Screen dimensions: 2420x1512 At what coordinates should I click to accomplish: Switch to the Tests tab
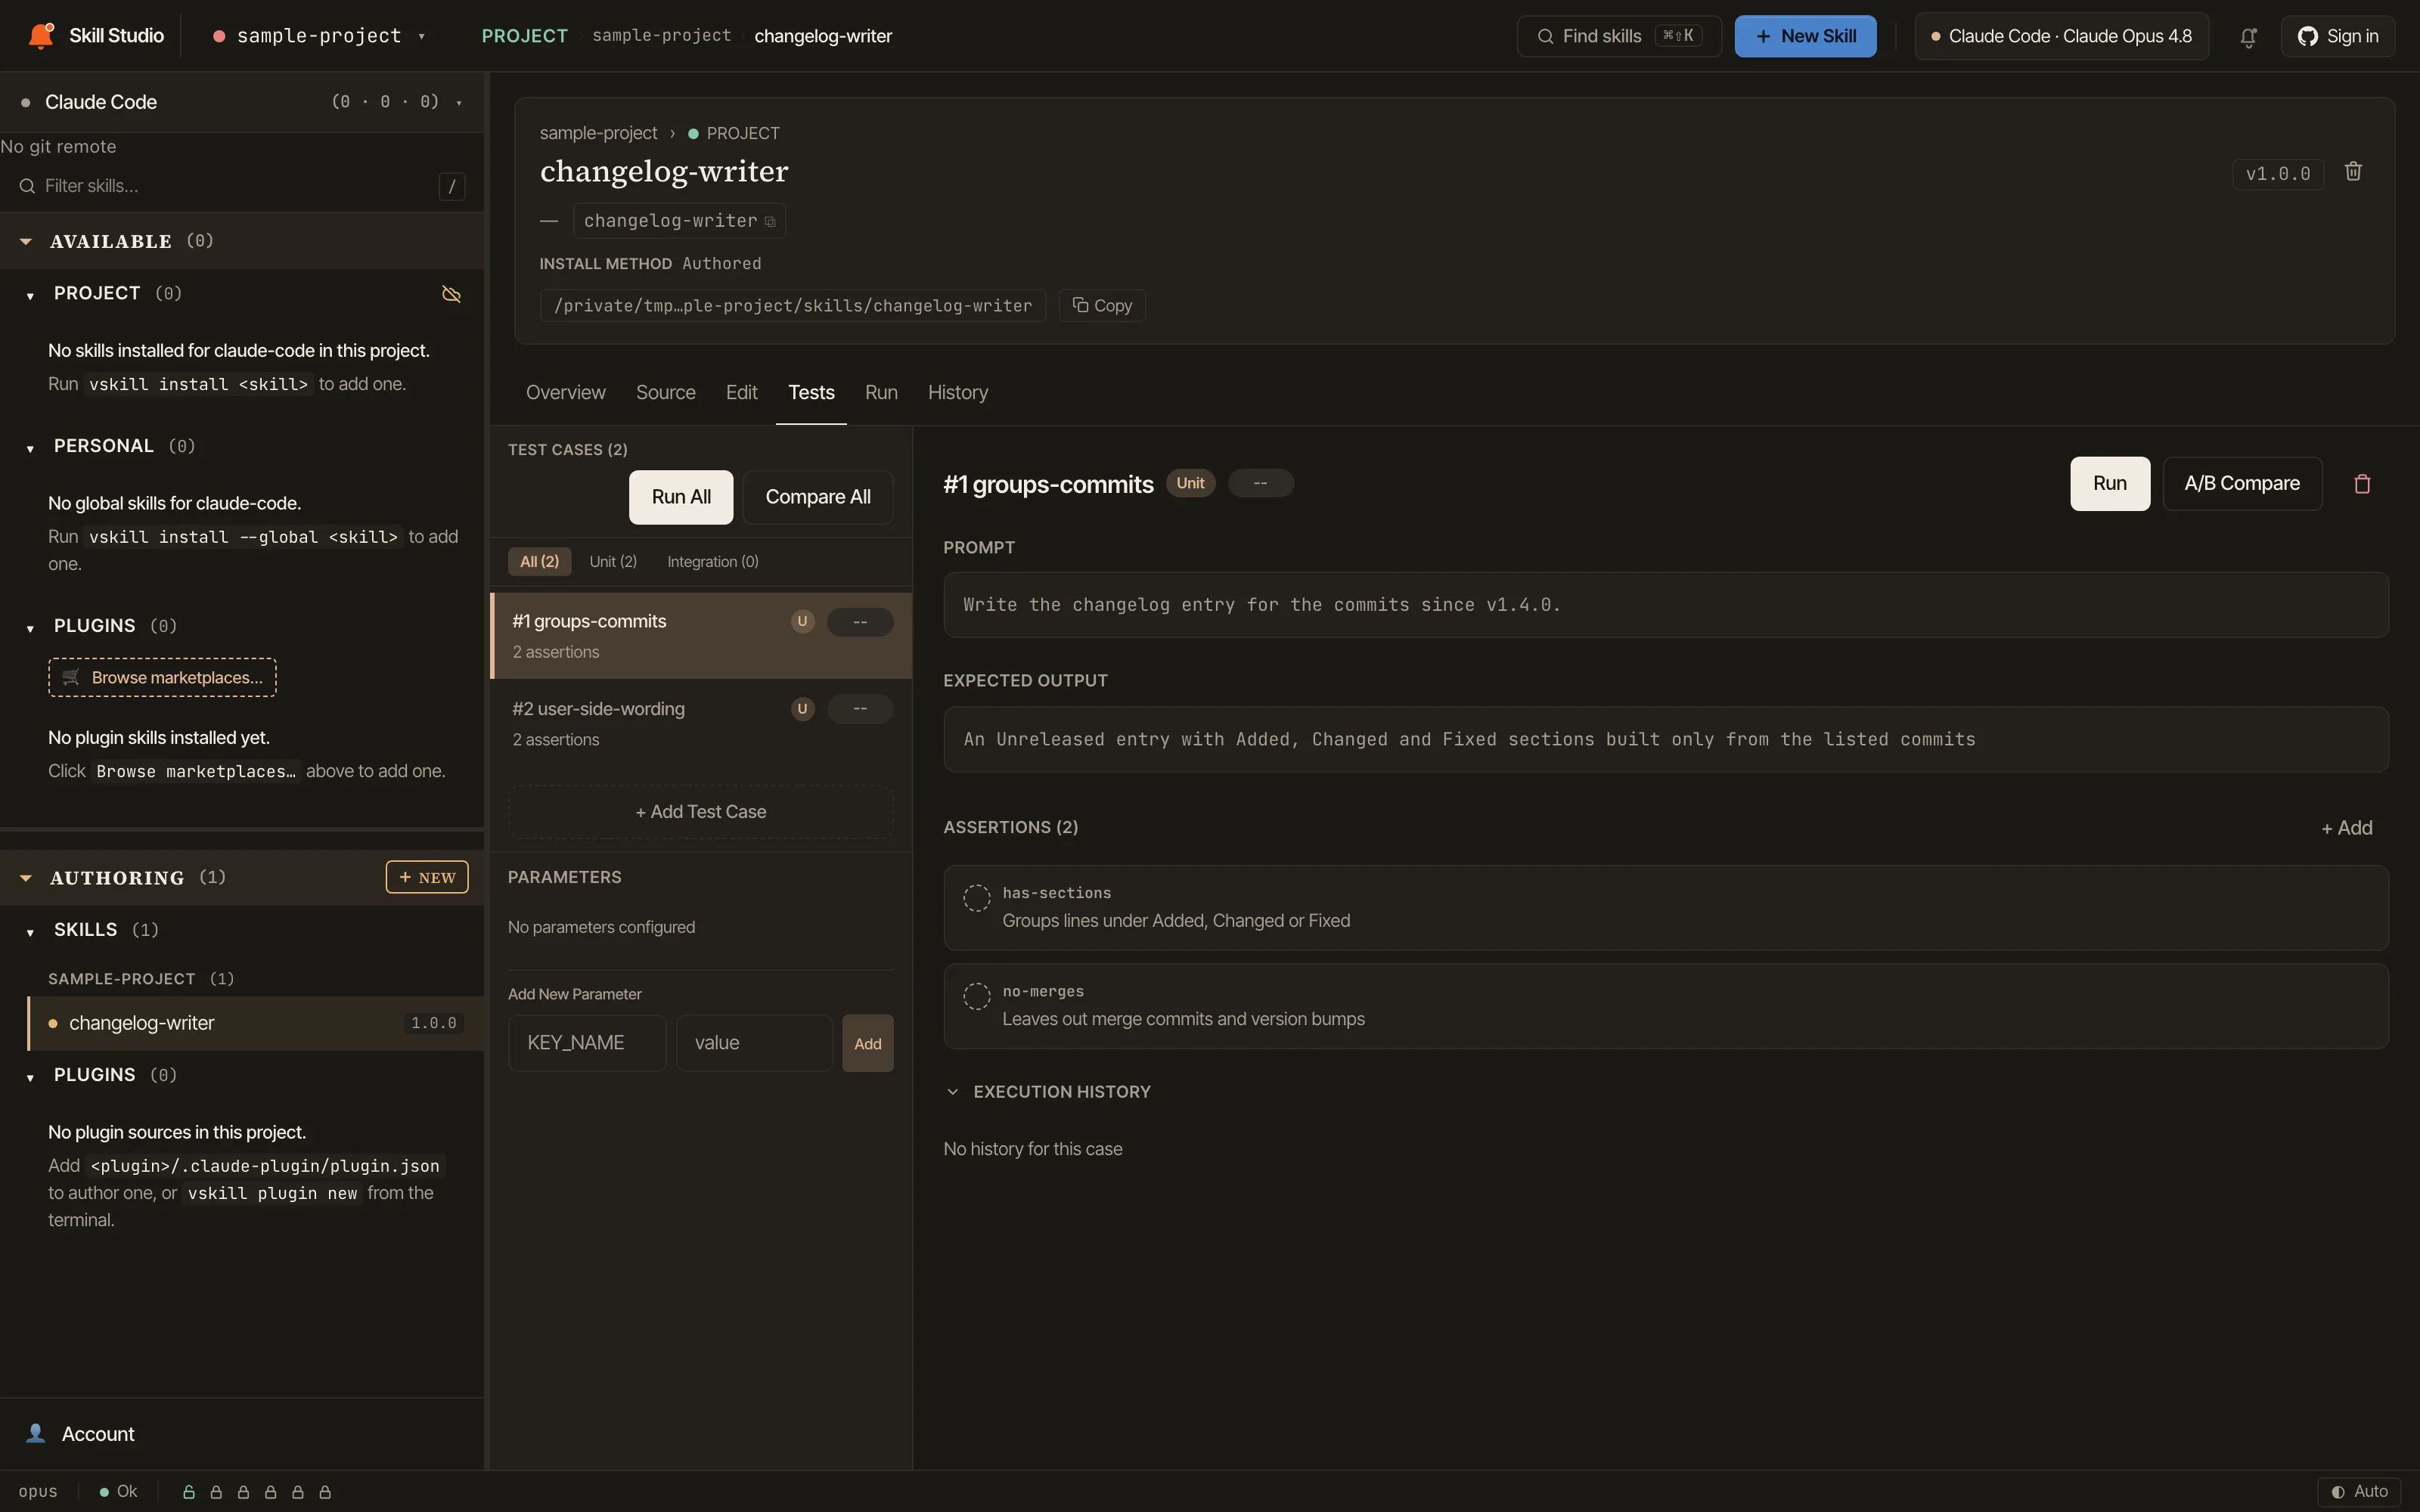[x=811, y=393]
